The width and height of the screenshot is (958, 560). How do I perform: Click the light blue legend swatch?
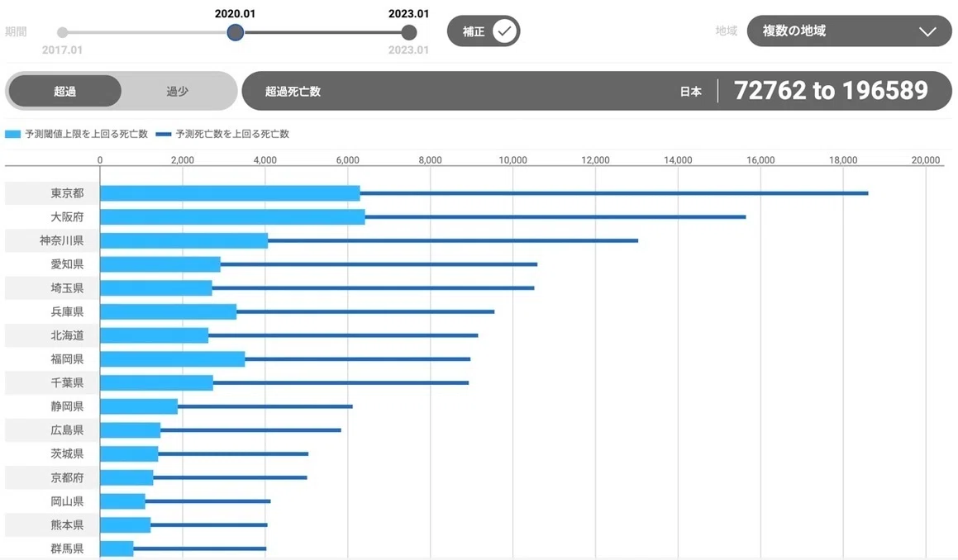pos(13,134)
